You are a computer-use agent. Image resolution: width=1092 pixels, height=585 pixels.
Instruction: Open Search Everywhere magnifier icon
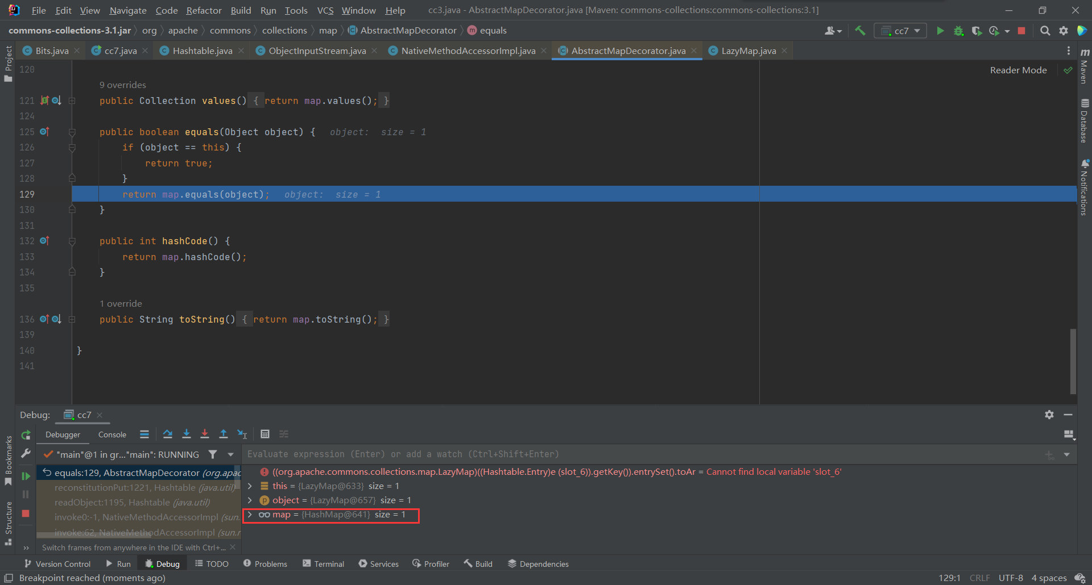(x=1045, y=31)
